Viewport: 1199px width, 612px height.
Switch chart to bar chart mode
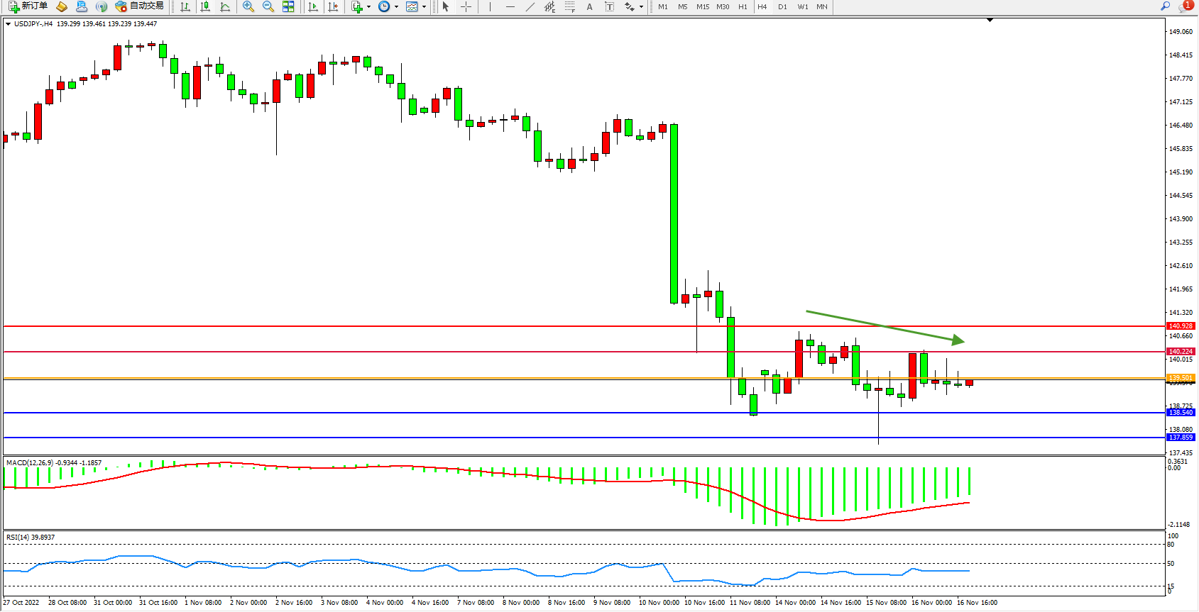point(185,6)
